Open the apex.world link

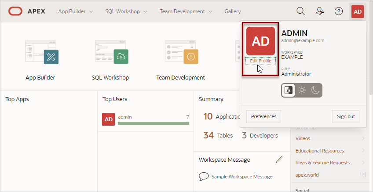(x=307, y=175)
